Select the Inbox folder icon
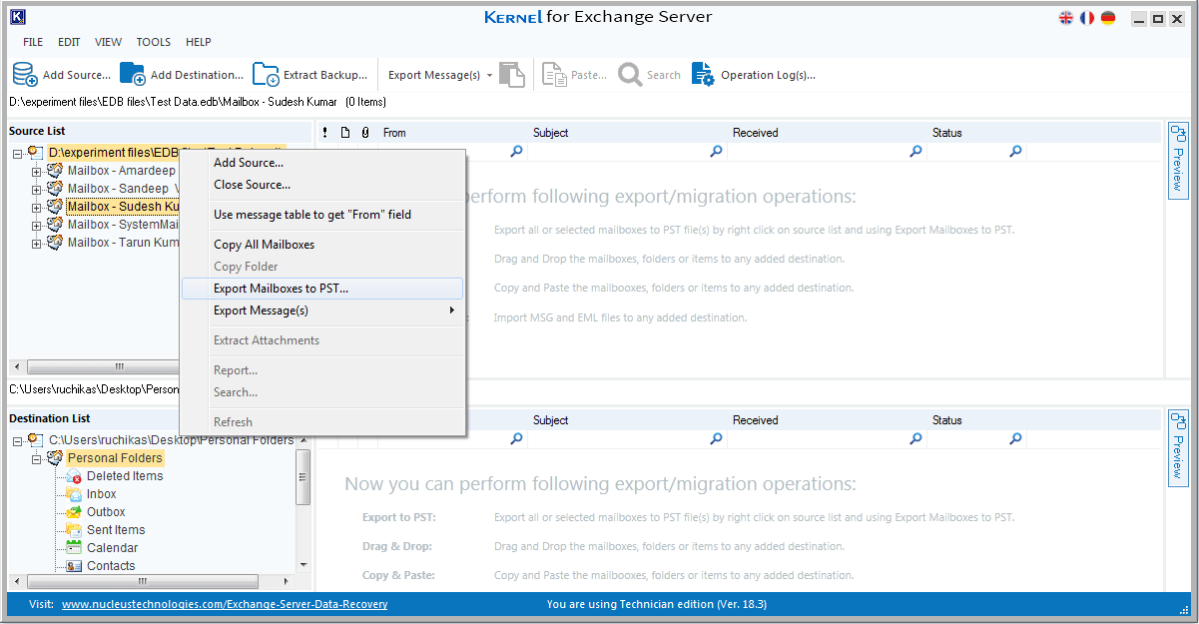1199x624 pixels. tap(74, 494)
